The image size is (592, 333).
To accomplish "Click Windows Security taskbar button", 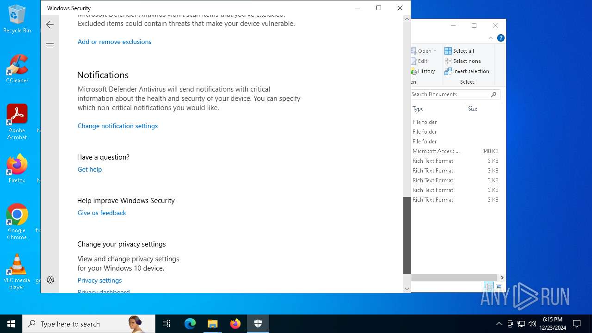I will pos(258,324).
